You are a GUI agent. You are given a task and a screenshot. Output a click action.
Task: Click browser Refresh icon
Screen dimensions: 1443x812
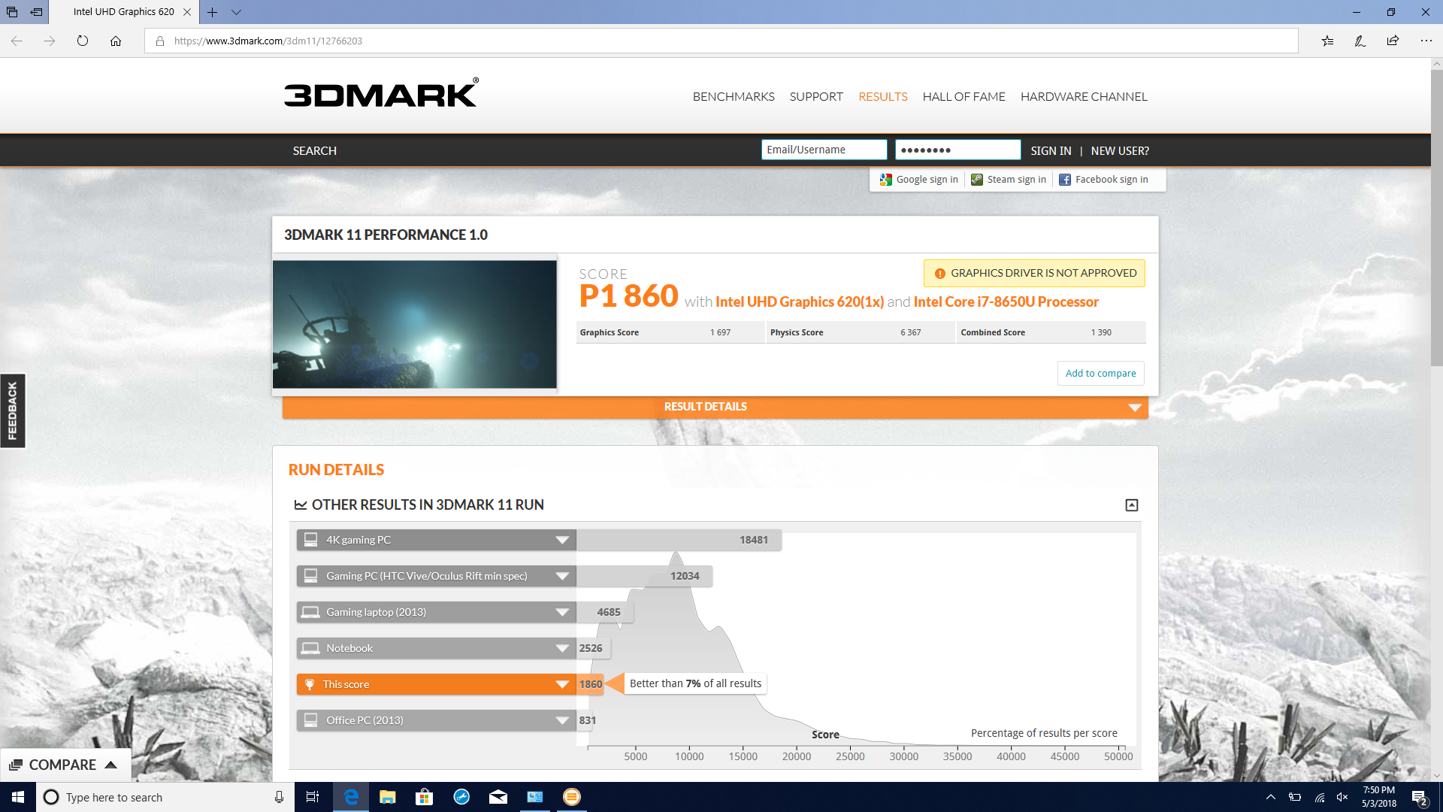point(83,41)
